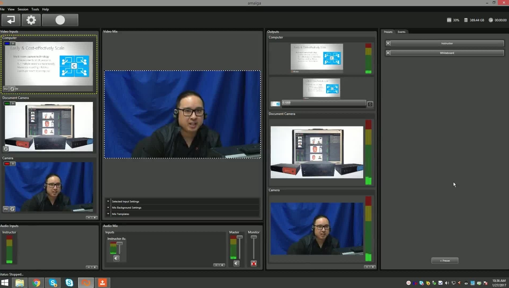
Task: Delete the Instructor preset with its X
Action: tap(388, 43)
